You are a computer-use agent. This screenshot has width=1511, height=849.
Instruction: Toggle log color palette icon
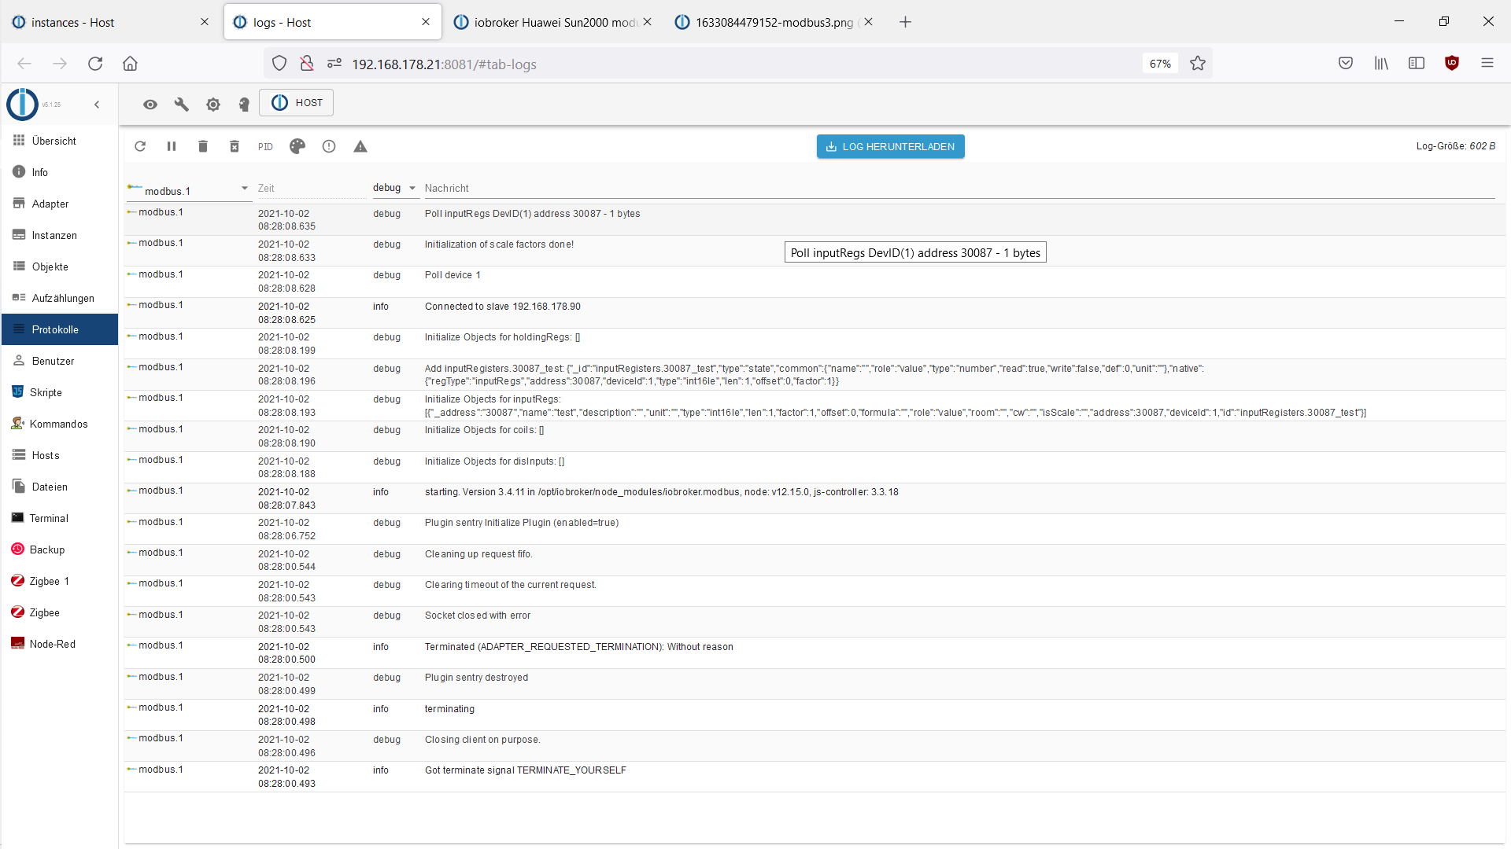coord(297,146)
